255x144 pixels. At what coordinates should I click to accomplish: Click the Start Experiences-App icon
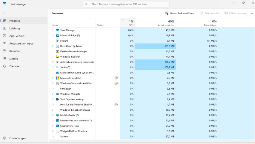pyautogui.click(x=57, y=99)
